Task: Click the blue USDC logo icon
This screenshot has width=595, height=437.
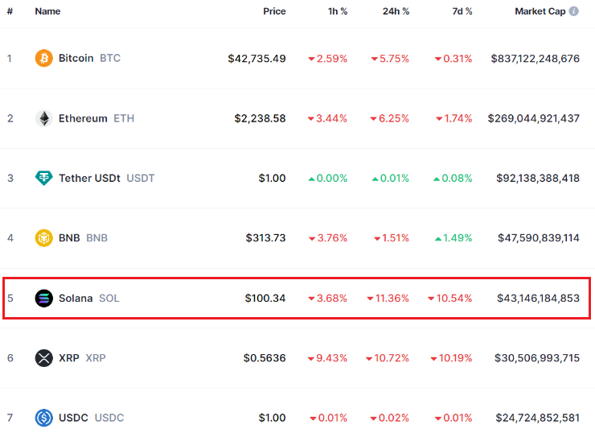Action: (x=44, y=418)
